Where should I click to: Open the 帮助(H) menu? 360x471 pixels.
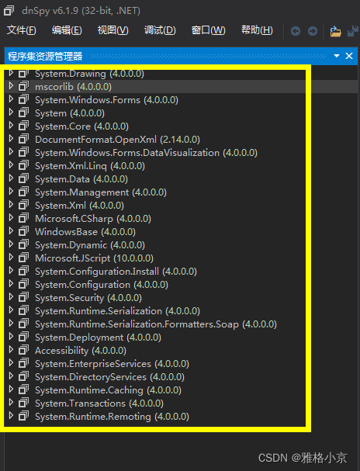coord(257,30)
